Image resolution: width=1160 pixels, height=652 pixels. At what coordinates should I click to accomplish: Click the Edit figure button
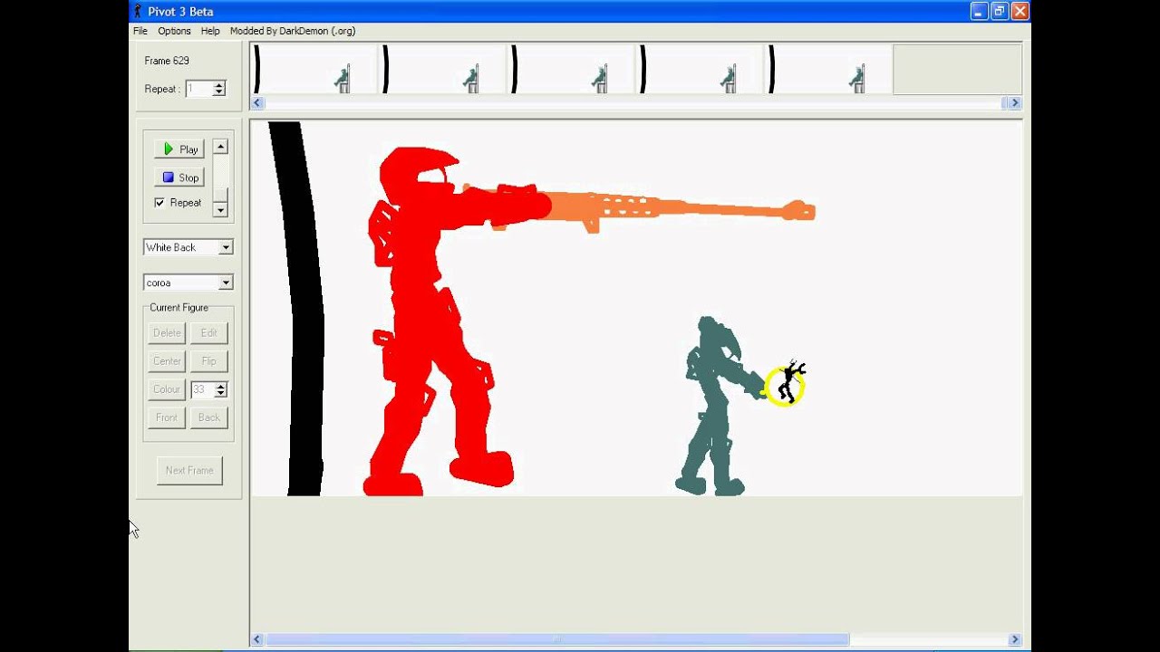[208, 333]
